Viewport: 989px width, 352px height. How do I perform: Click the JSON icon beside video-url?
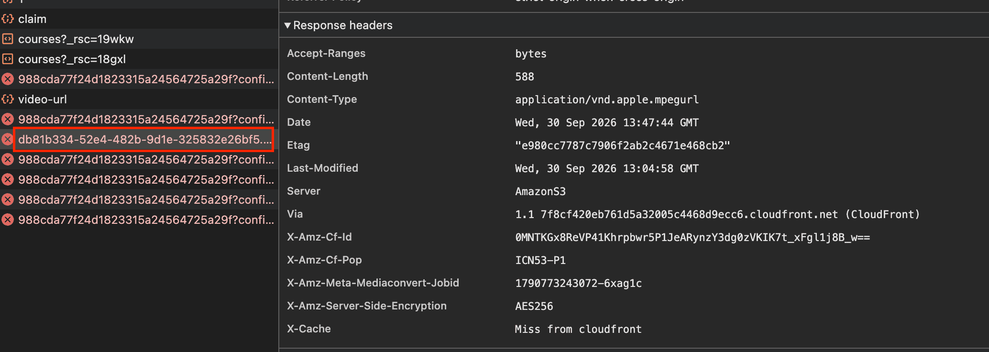8,99
